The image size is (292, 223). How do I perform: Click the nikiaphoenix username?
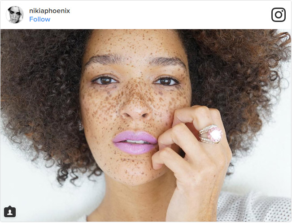click(49, 11)
